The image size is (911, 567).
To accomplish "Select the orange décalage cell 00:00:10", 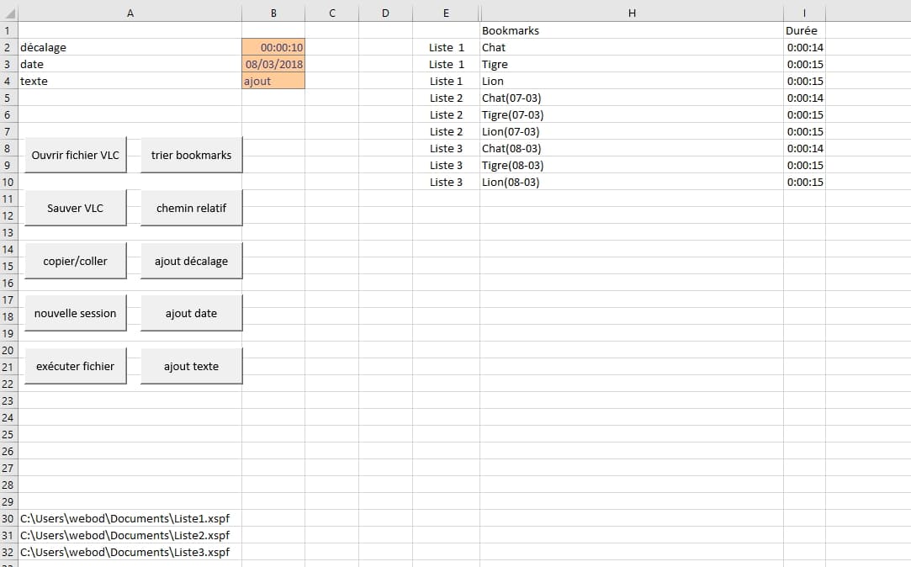I will 273,48.
